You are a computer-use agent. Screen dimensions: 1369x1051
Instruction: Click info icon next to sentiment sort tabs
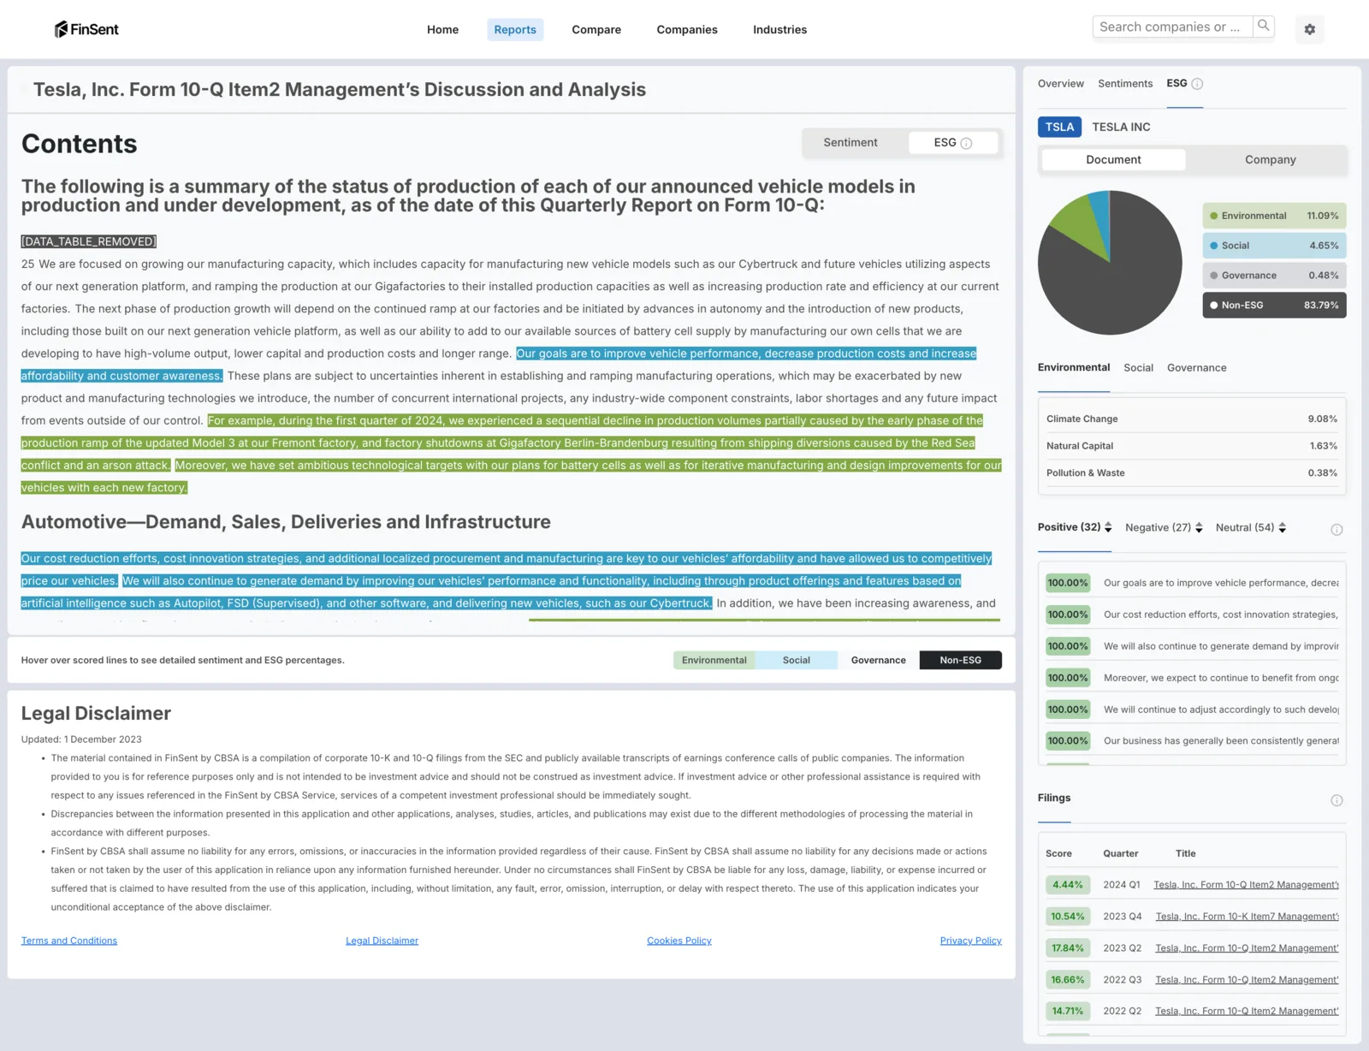[x=1336, y=530]
